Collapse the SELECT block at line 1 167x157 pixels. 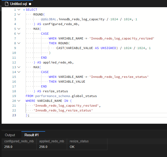click(x=19, y=10)
